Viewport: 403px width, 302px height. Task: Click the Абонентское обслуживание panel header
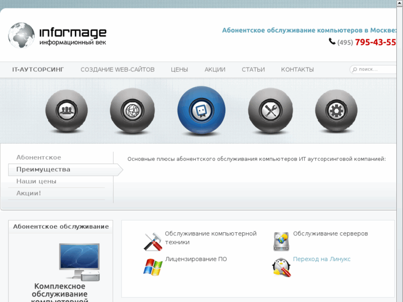(x=61, y=227)
